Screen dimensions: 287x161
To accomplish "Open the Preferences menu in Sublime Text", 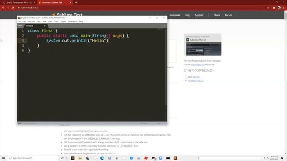I will point(73,21).
